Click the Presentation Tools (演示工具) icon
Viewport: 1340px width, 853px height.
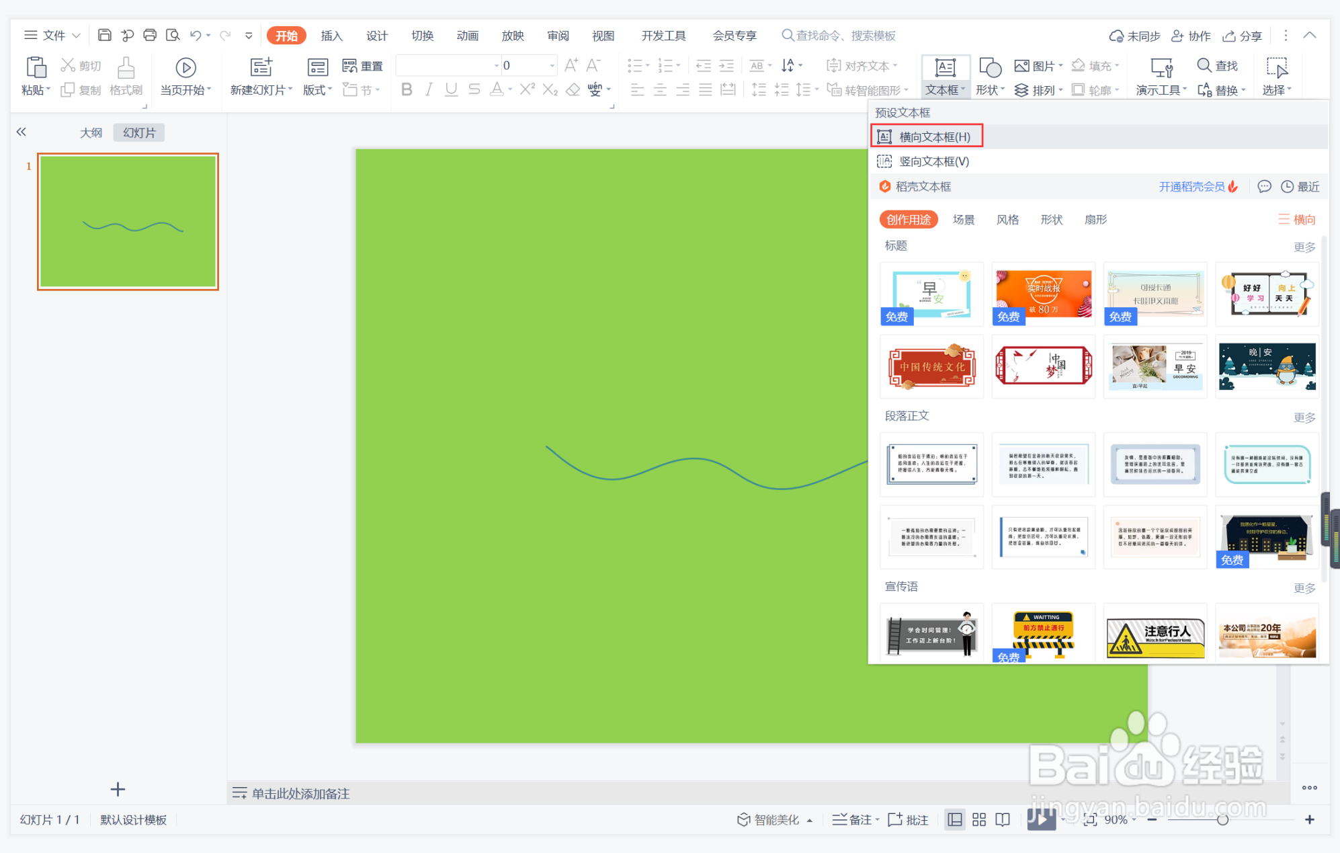pos(1161,67)
